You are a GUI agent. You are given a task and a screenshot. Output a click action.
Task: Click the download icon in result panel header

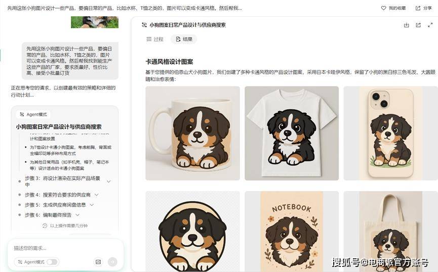pos(407,25)
